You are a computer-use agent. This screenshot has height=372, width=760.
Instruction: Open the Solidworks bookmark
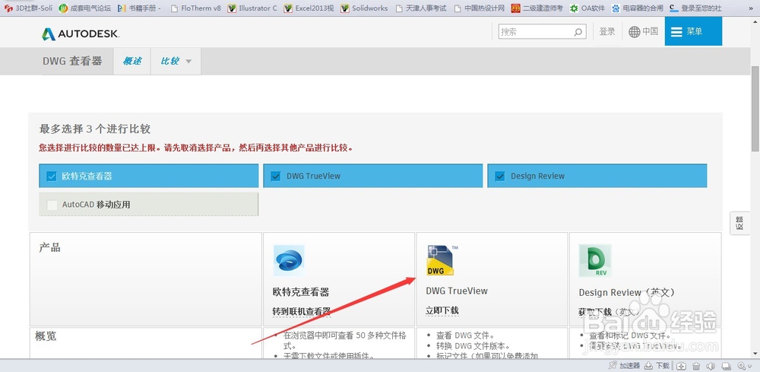pyautogui.click(x=365, y=8)
